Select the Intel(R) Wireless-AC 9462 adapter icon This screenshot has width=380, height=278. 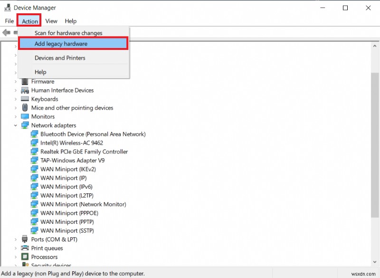pos(34,143)
